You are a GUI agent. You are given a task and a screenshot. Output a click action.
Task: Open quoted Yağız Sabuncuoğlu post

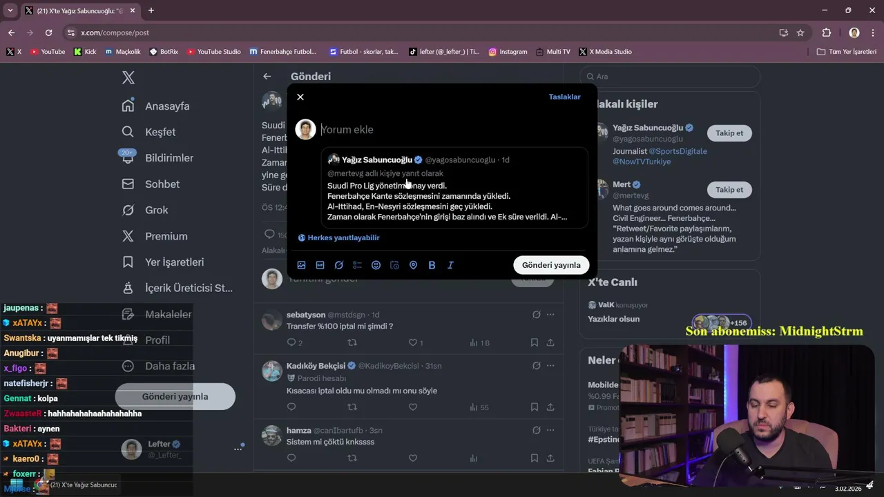pyautogui.click(x=454, y=188)
